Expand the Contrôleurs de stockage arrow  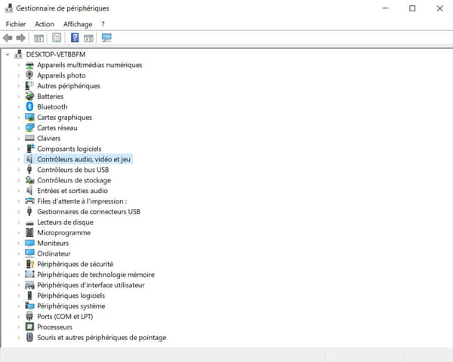point(19,180)
